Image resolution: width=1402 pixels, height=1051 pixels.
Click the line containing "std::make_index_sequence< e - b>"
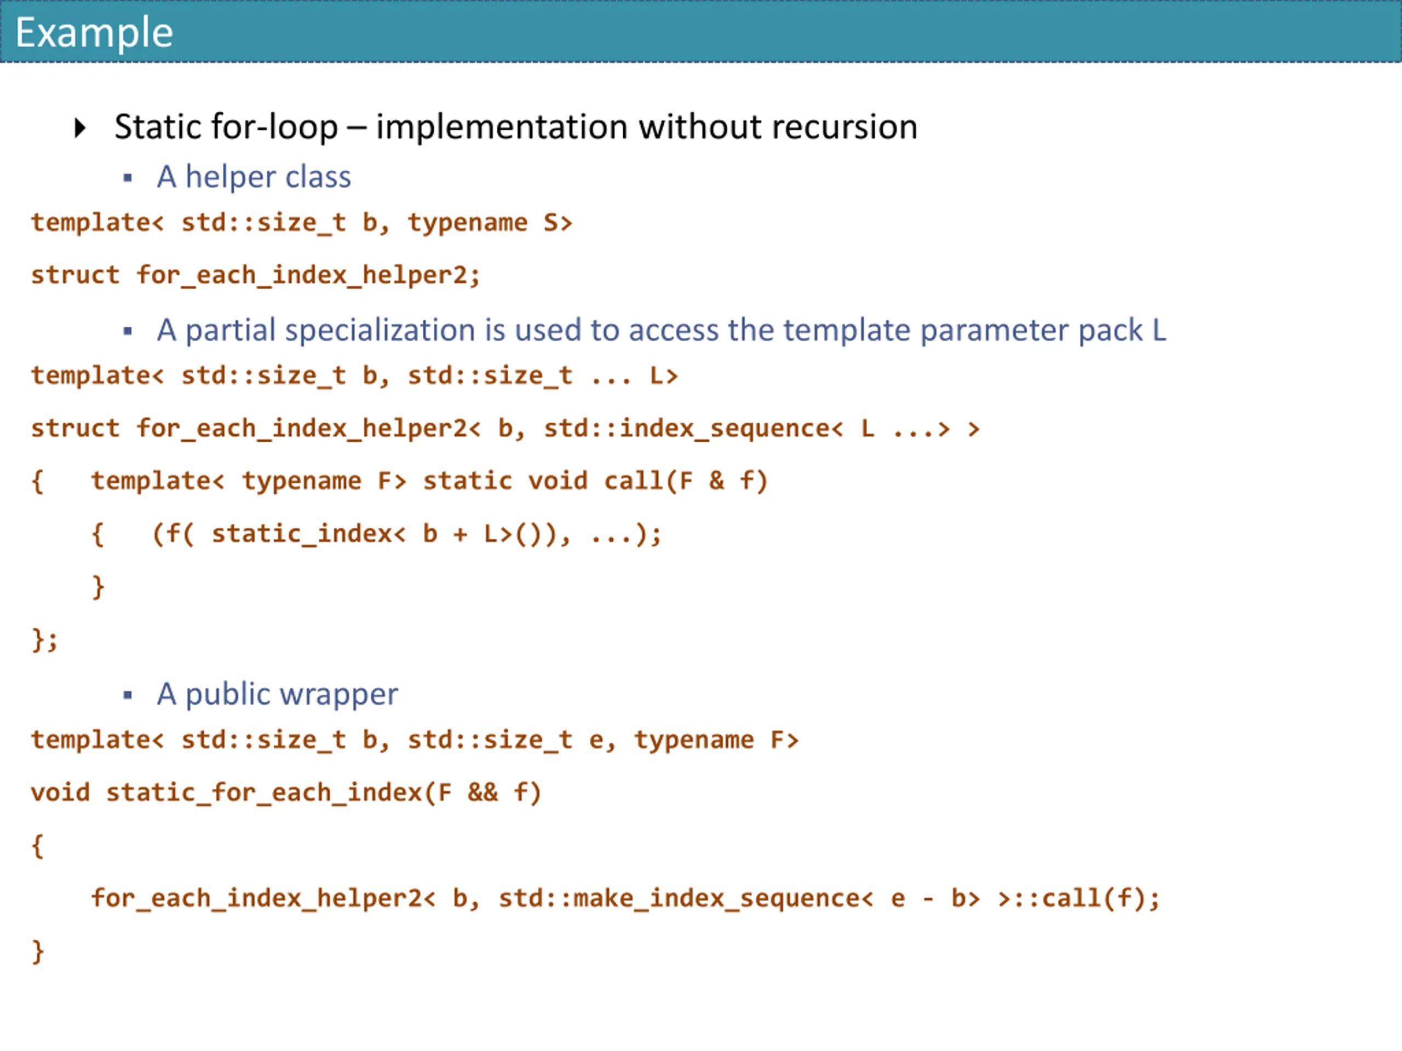coord(625,898)
